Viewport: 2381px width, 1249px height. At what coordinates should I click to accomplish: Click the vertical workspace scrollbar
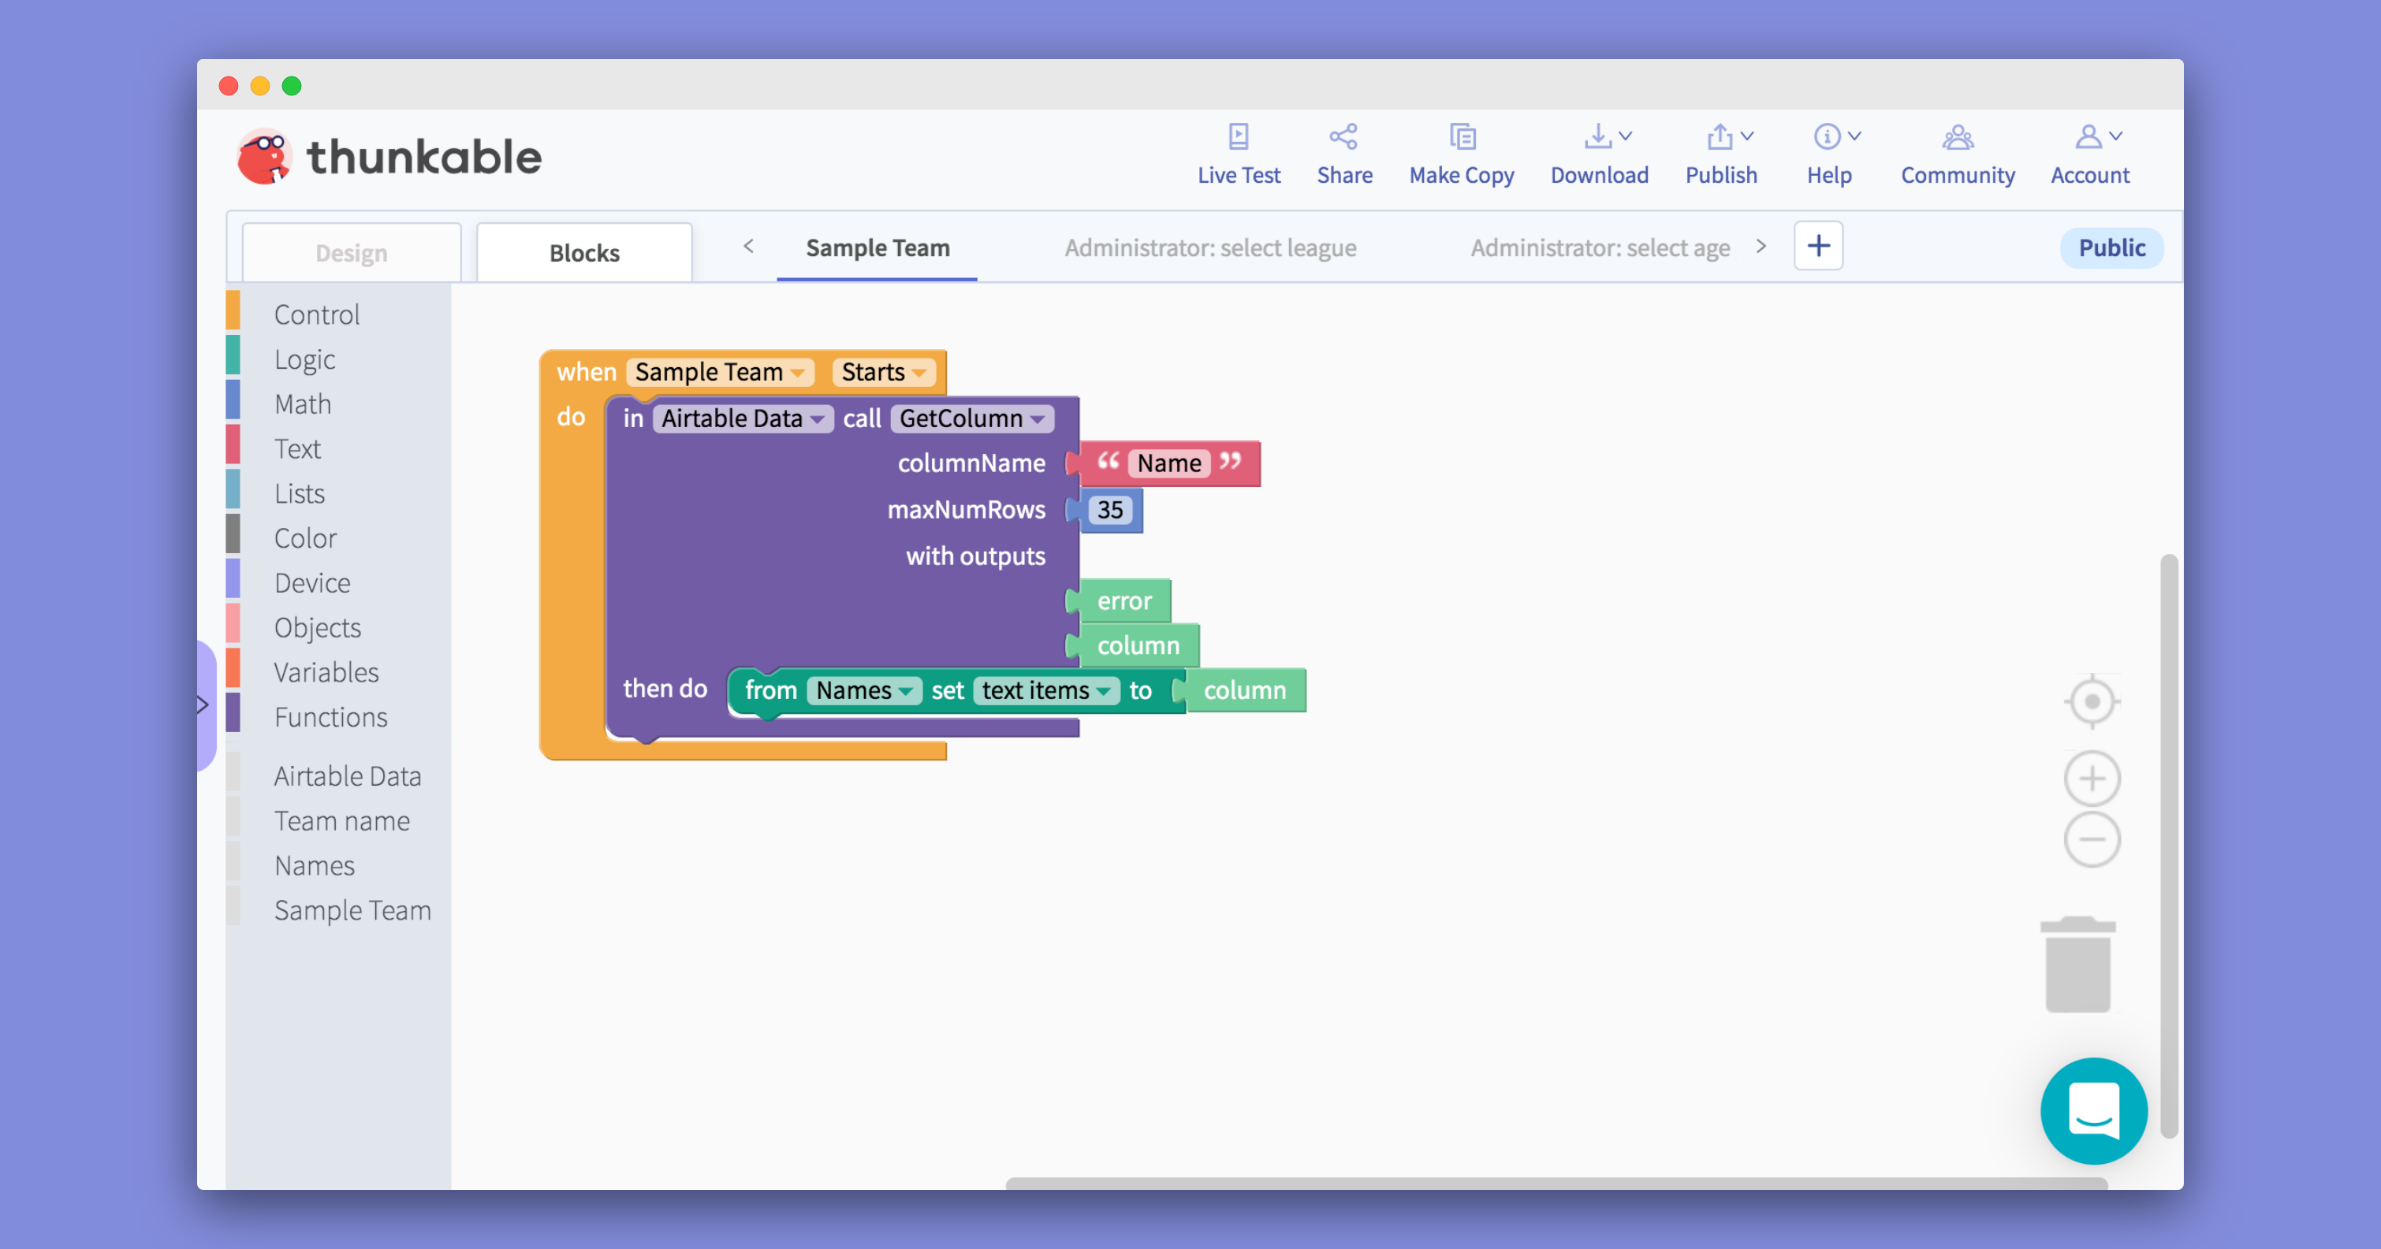point(2168,846)
